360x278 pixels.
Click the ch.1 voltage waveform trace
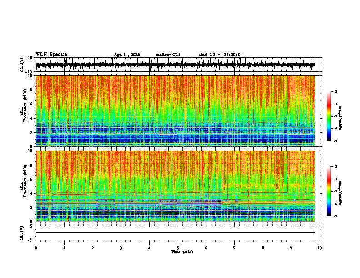tap(175, 65)
